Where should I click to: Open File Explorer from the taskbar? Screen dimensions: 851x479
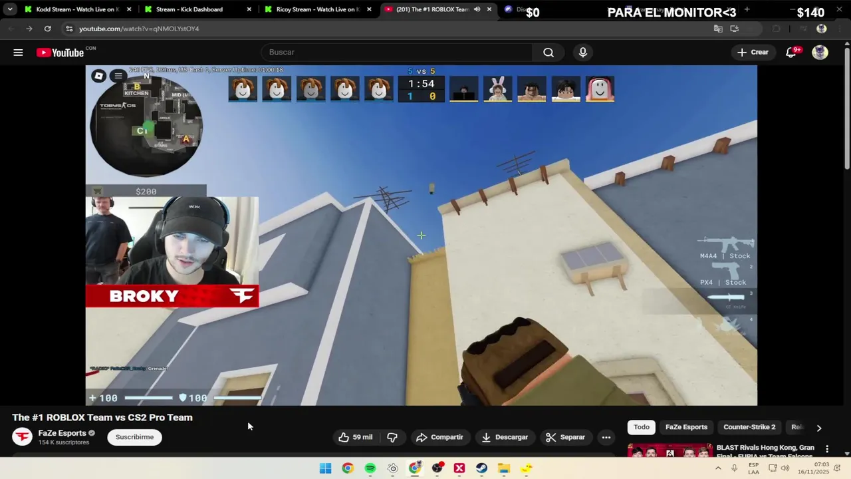coord(504,468)
